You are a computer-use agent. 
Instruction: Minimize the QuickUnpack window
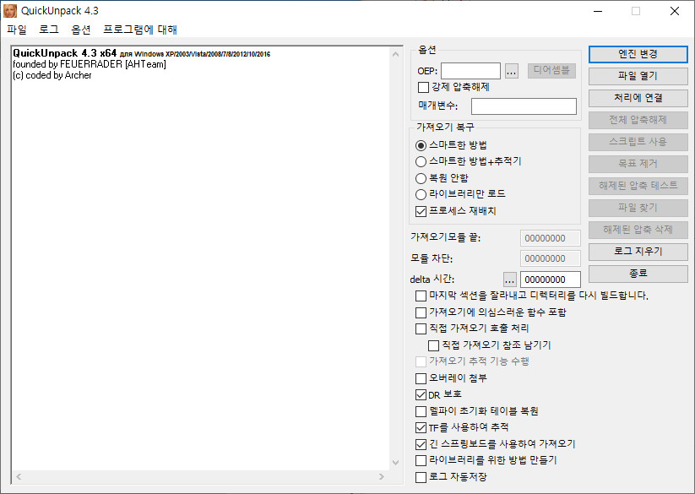coord(598,11)
